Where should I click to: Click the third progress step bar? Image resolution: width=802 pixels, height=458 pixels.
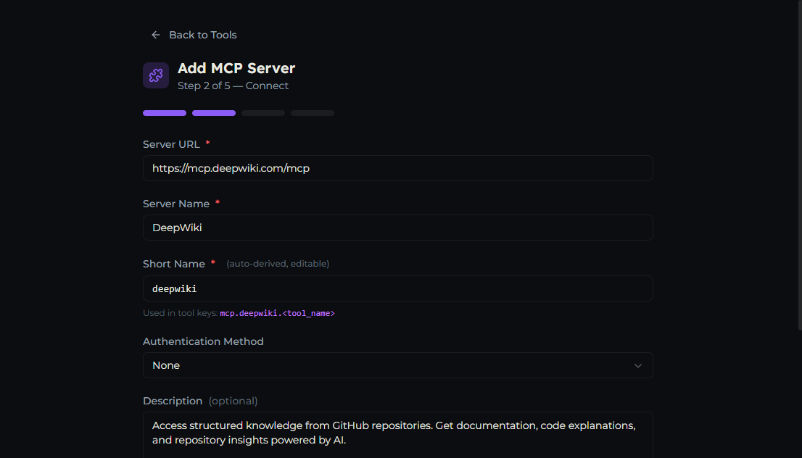[x=263, y=113]
